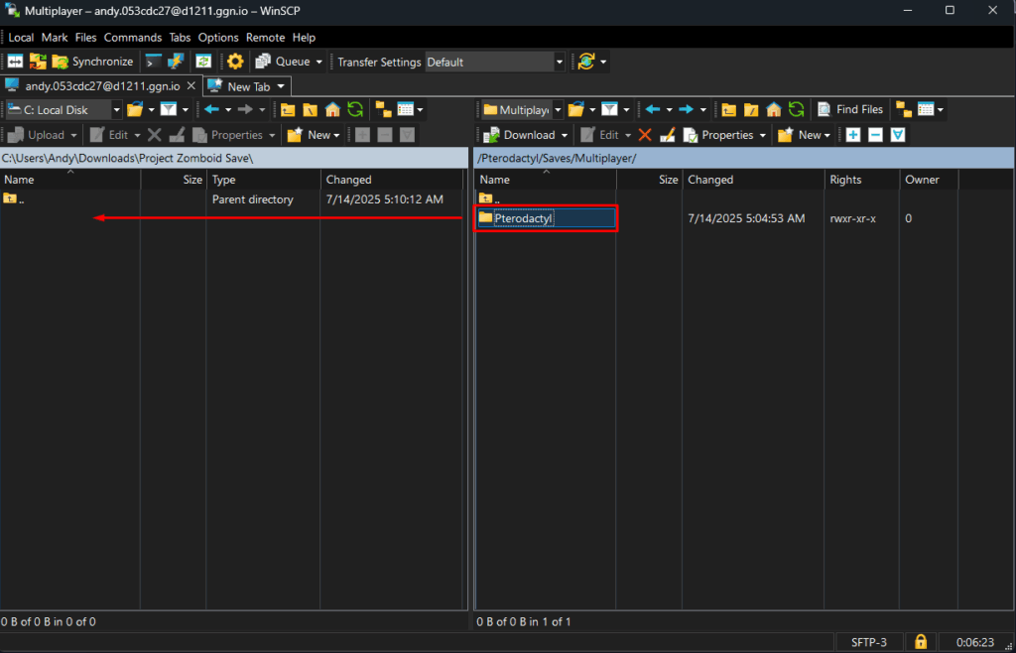Image resolution: width=1016 pixels, height=653 pixels.
Task: Click the local panel parent '..' entry
Action: pyautogui.click(x=13, y=198)
